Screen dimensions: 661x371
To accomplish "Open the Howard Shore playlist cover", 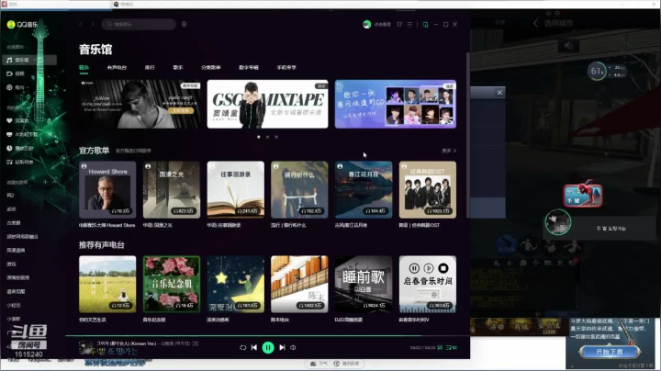I will pyautogui.click(x=107, y=190).
